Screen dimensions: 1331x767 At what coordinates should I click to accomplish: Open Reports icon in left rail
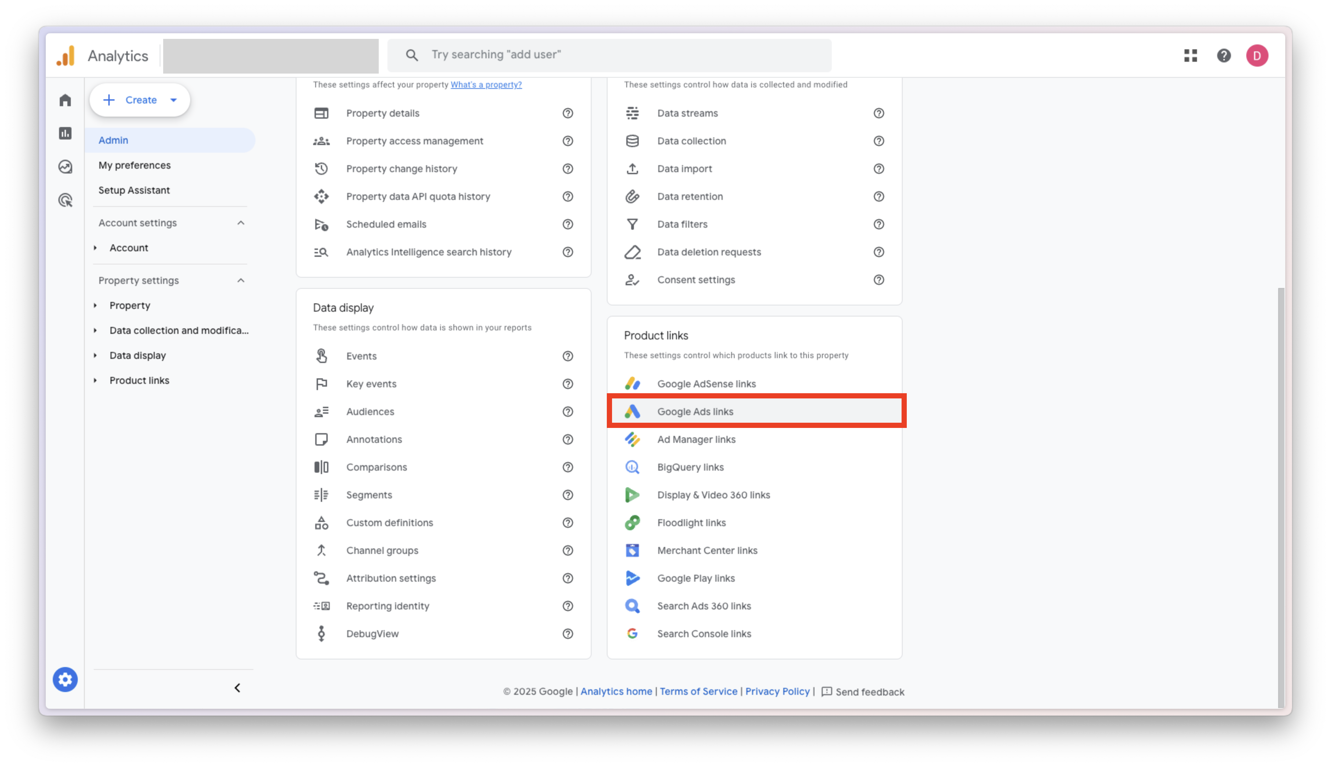65,133
